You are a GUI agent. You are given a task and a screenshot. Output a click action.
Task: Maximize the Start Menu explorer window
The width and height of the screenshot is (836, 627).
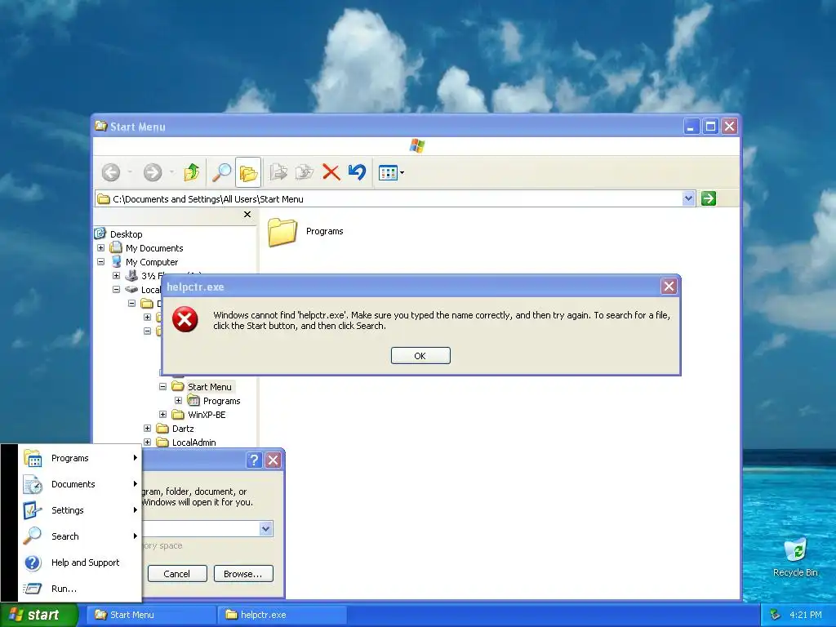pos(710,127)
